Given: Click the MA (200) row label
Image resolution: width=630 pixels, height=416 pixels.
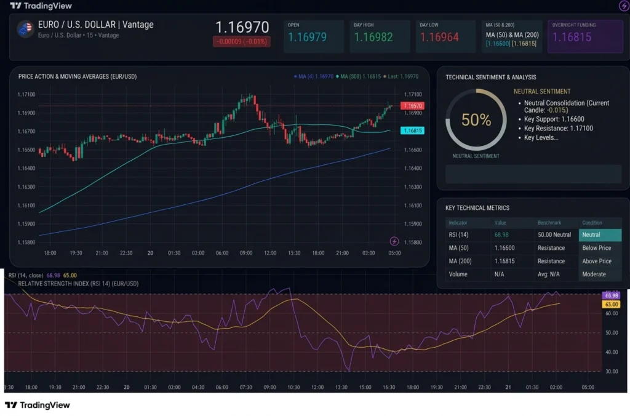Looking at the screenshot, I should coord(460,262).
